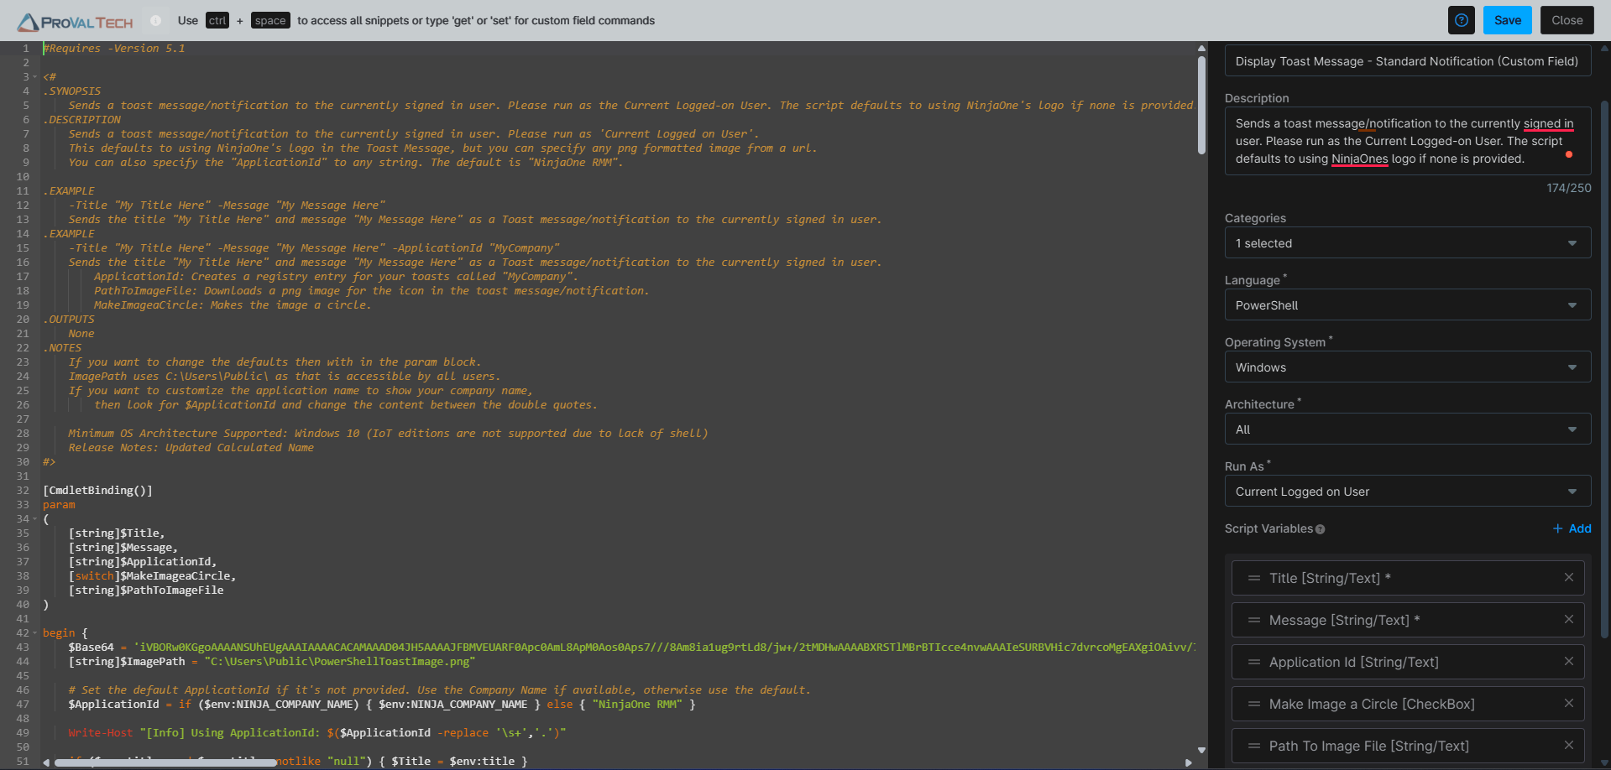Viewport: 1611px width, 770px height.
Task: Grab the Make Image a Circle drag handle
Action: [x=1254, y=704]
